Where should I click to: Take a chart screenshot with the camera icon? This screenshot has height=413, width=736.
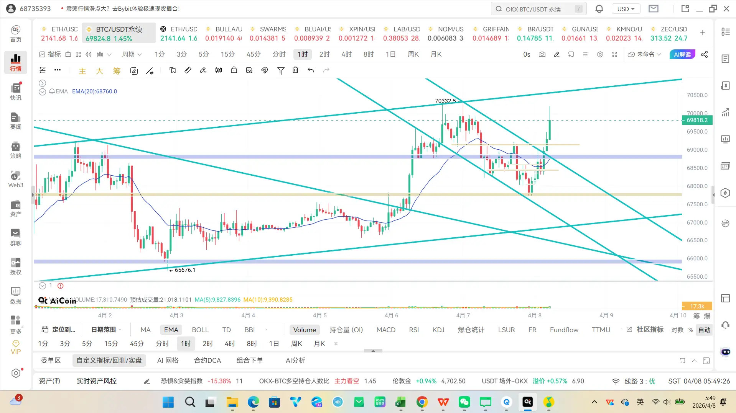tap(542, 54)
